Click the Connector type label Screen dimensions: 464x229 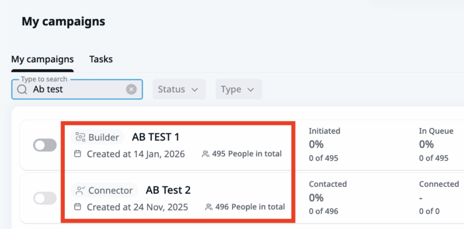tap(111, 190)
